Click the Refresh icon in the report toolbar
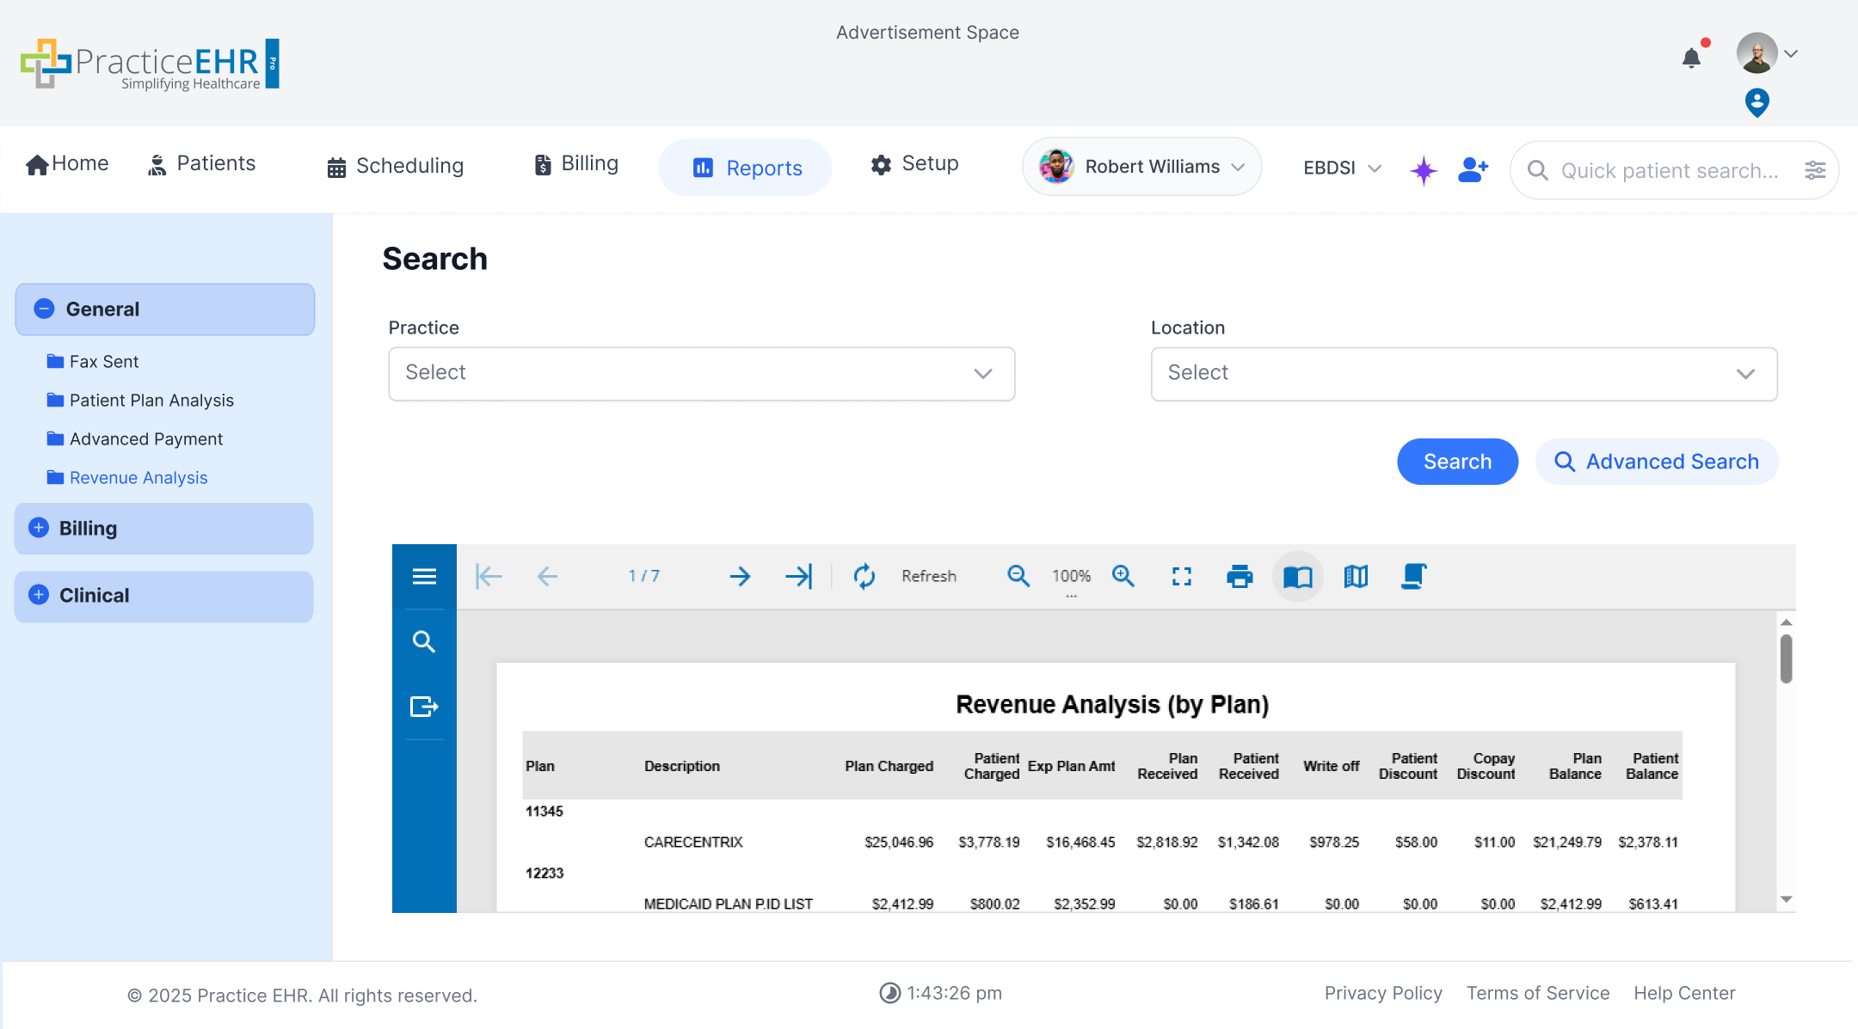This screenshot has width=1858, height=1029. click(x=864, y=576)
